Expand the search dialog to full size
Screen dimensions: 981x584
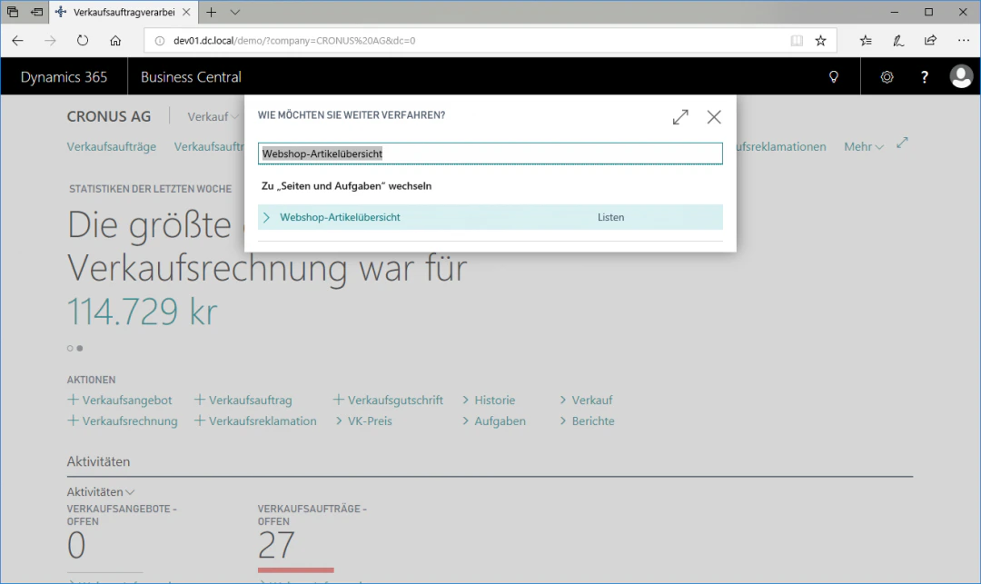tap(680, 117)
